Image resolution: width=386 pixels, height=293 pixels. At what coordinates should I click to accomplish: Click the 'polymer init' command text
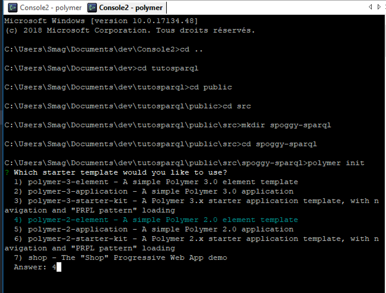(336, 163)
